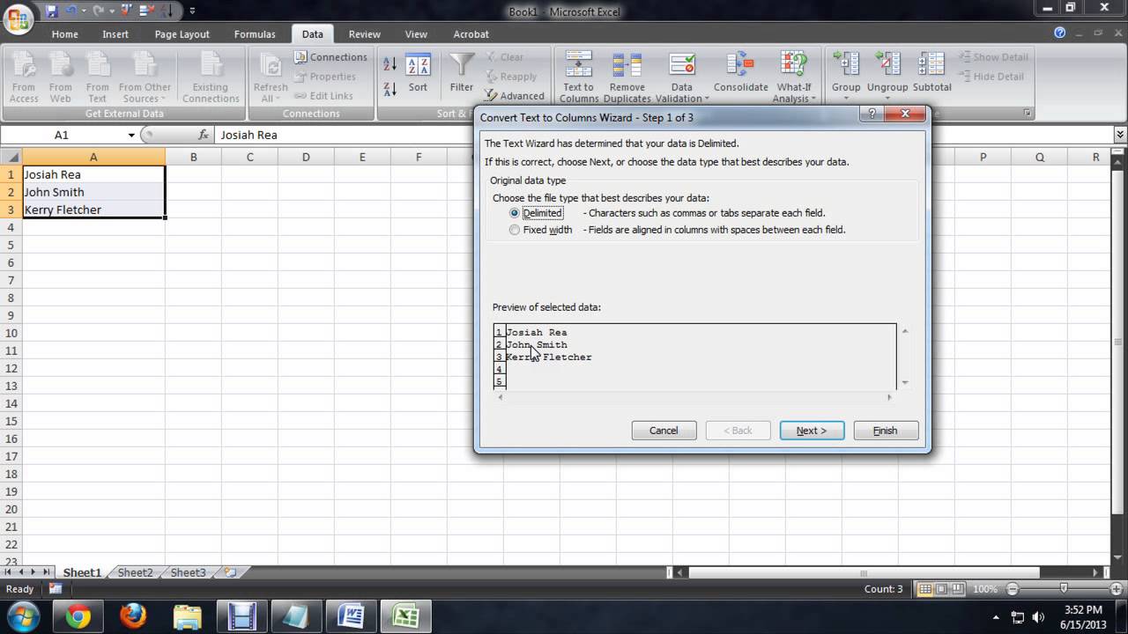
Task: Switch to the Page Layout tab
Action: [x=182, y=34]
